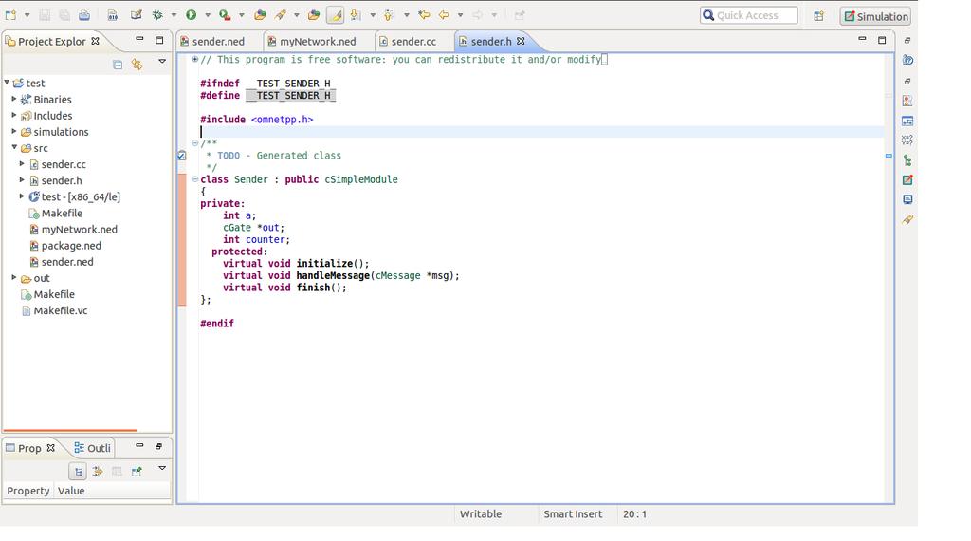This screenshot has width=971, height=541.
Task: Click the Property column header
Action: pyautogui.click(x=27, y=491)
